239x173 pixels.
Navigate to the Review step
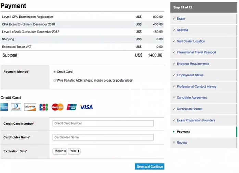(x=182, y=143)
